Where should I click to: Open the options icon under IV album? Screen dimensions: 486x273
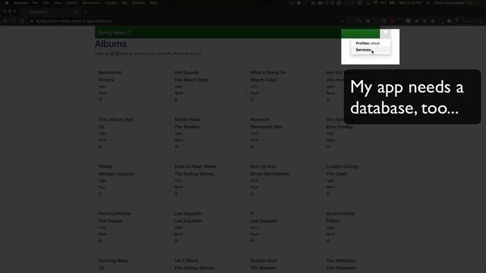[x=252, y=241]
